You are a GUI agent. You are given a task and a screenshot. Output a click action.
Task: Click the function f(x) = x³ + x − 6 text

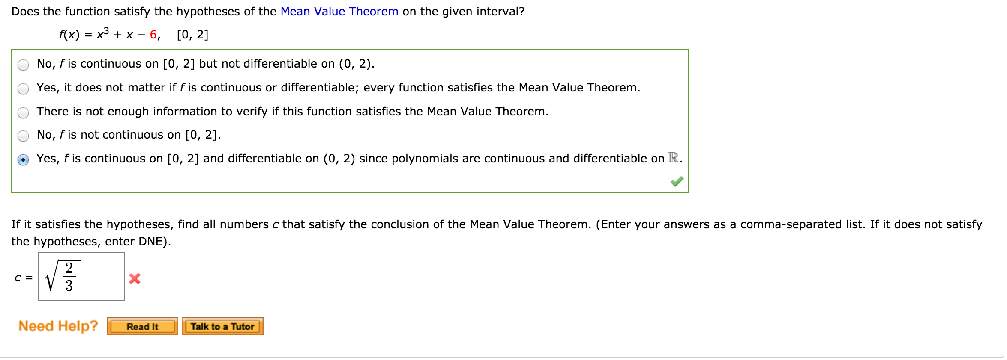pyautogui.click(x=110, y=34)
